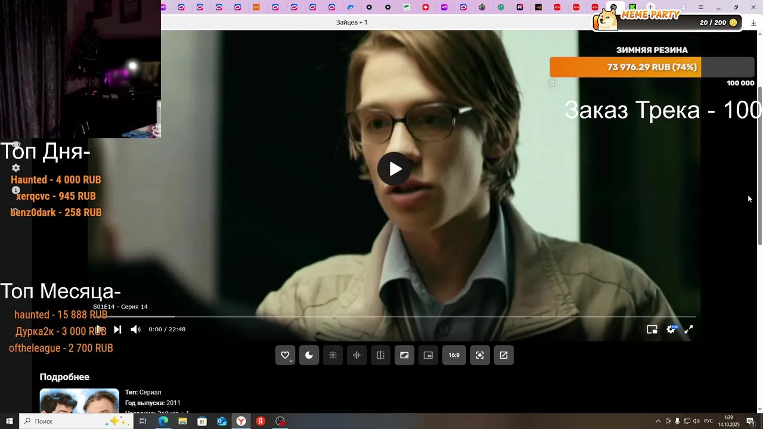Image resolution: width=763 pixels, height=429 pixels.
Task: Open Outlook from the taskbar
Action: 222,421
